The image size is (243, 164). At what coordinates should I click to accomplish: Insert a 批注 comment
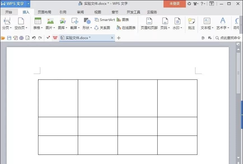(191, 23)
